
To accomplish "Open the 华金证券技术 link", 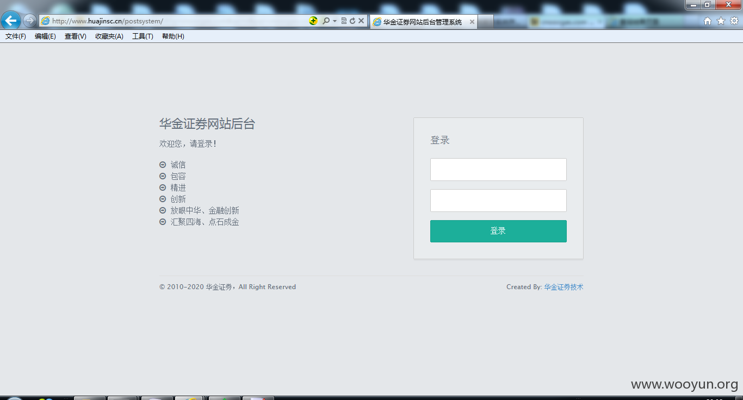I will [564, 287].
